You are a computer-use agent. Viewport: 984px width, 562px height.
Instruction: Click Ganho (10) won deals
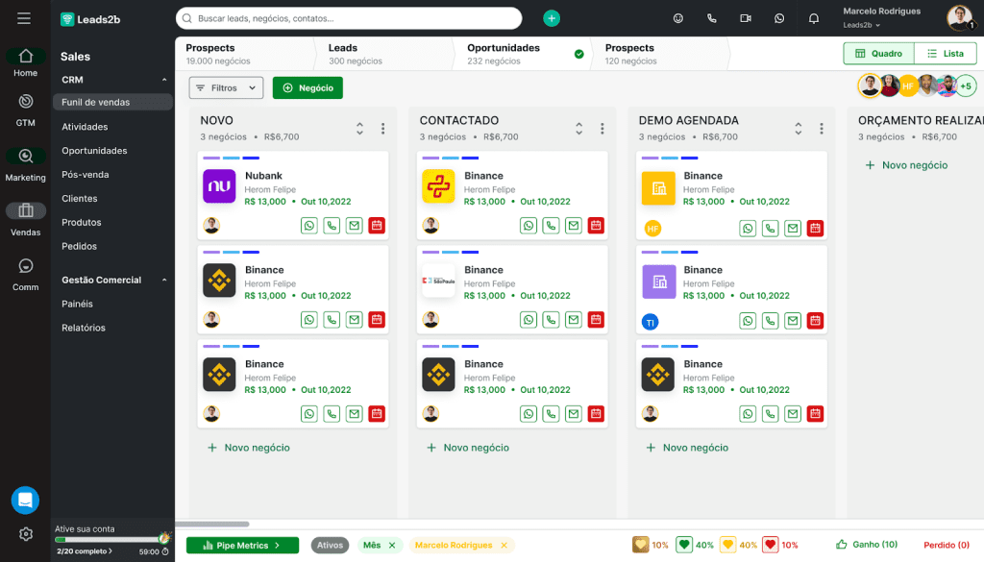(867, 545)
